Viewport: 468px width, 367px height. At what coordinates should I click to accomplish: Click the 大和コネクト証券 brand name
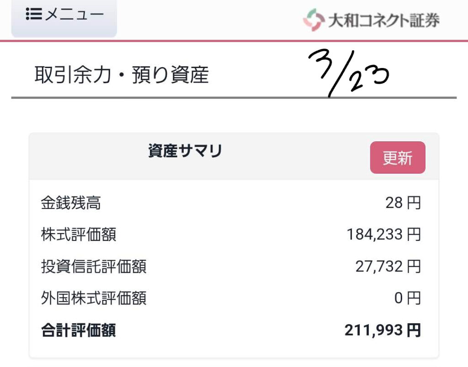(384, 21)
